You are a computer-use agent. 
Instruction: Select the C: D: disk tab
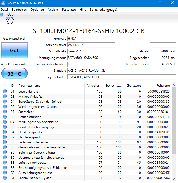click(10, 18)
